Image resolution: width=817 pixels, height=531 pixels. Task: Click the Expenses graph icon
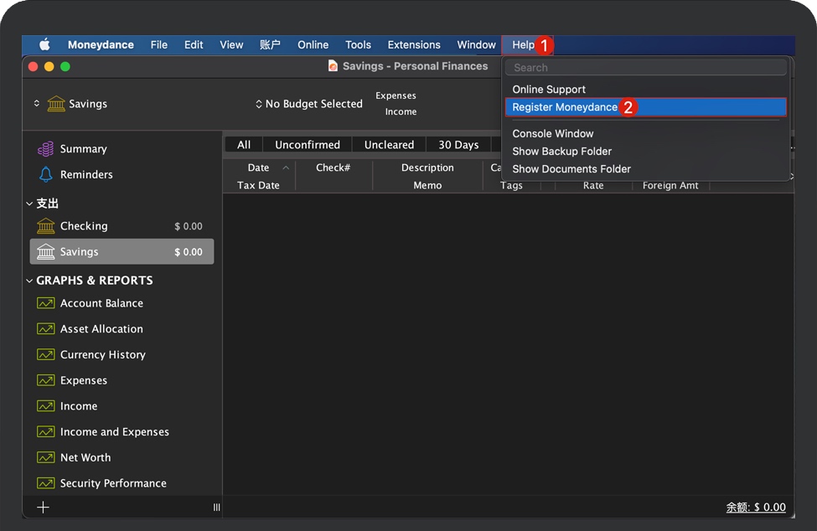click(x=46, y=380)
